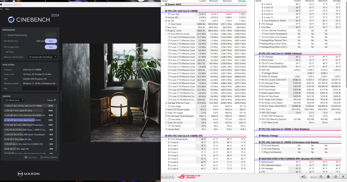Viewport: 347px width, 182px height.
Task: Expand the GPU D3D Utilizations row
Action: point(259,116)
